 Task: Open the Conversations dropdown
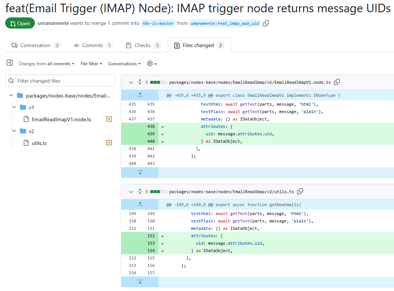click(124, 64)
